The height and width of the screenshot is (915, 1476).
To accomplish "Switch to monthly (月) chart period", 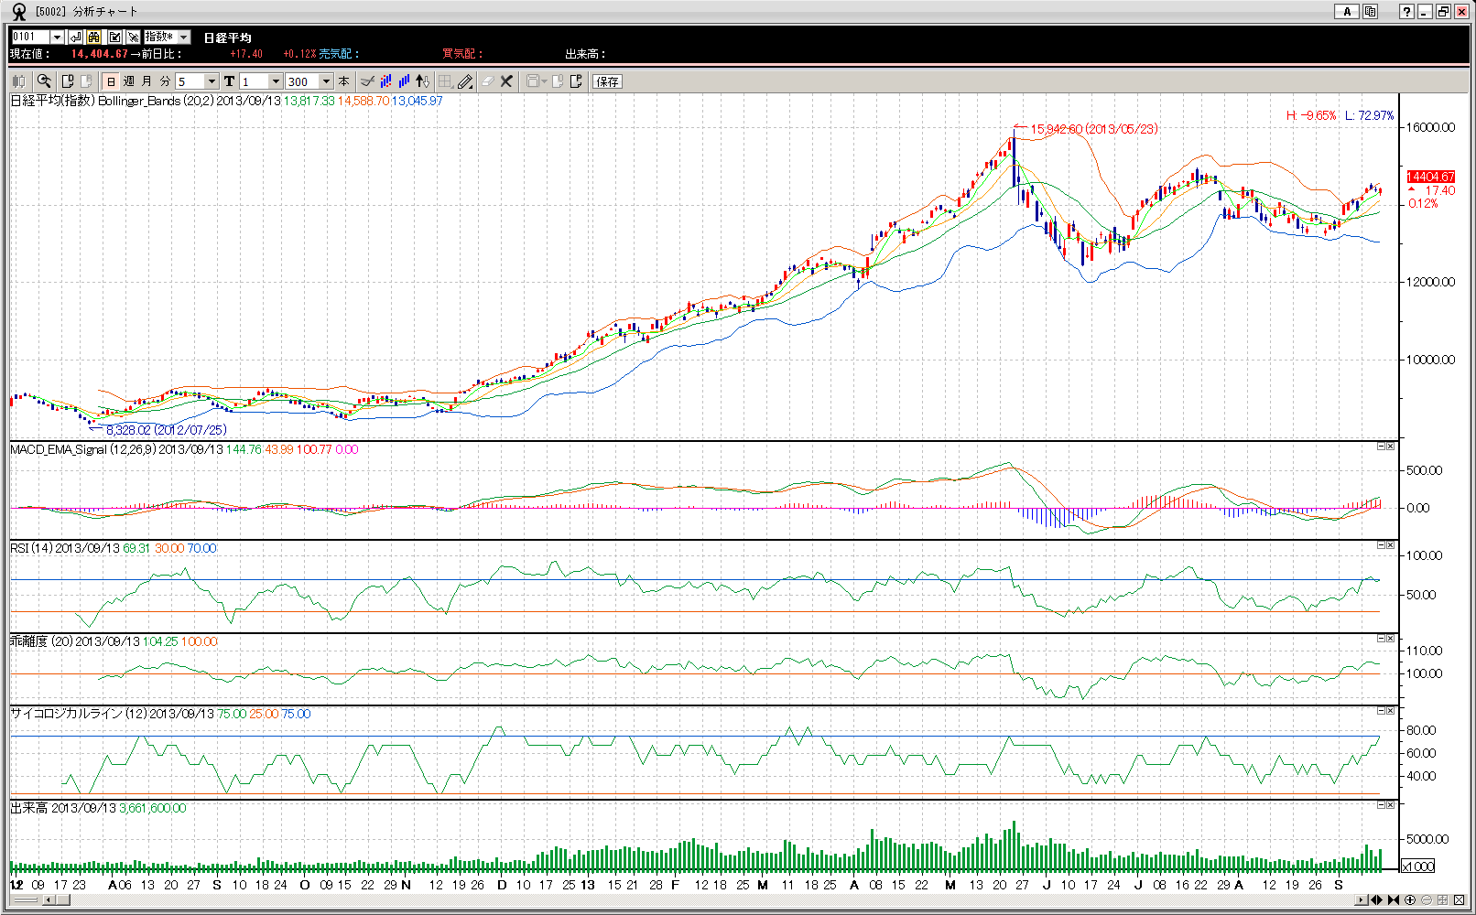I will [x=147, y=81].
